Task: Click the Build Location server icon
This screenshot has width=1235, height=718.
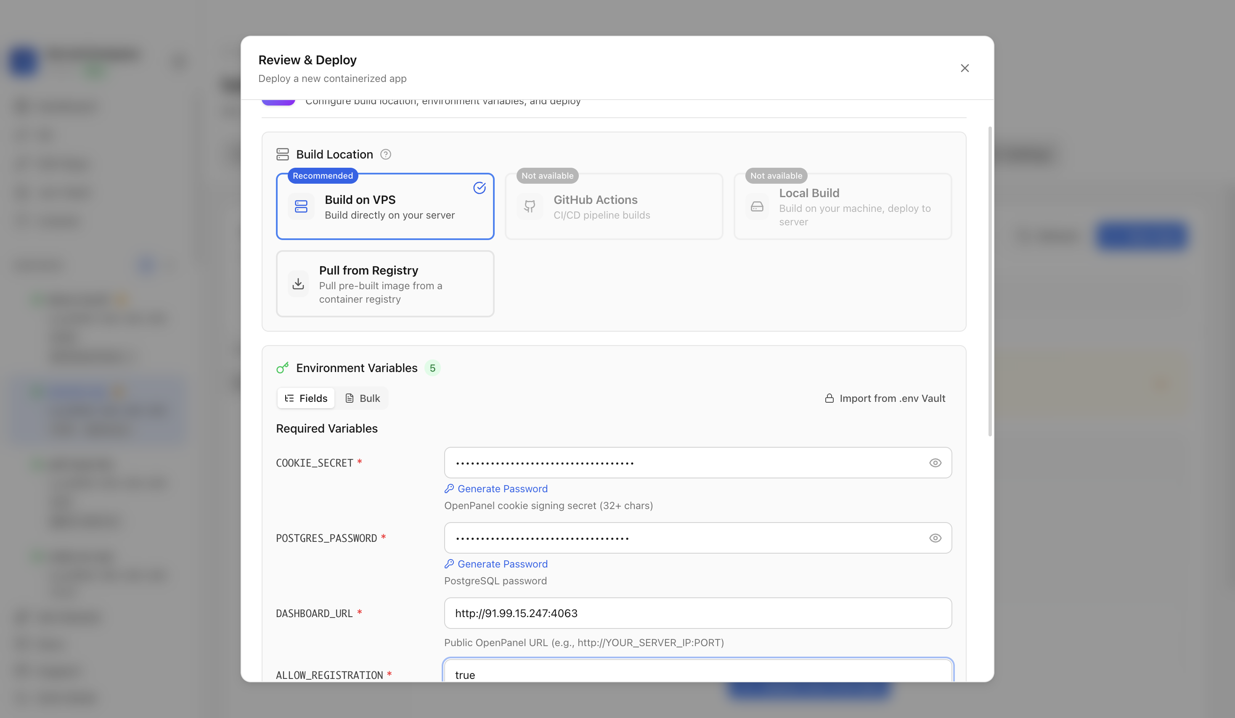Action: (x=283, y=154)
